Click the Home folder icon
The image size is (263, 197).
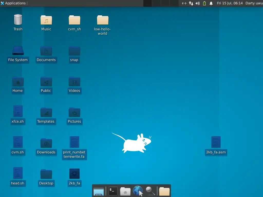[x=18, y=82]
